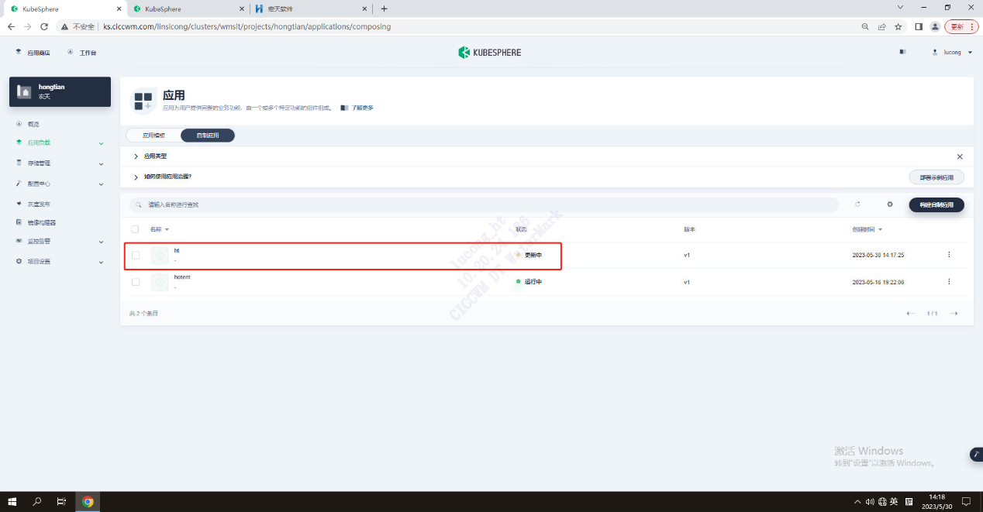This screenshot has width=983, height=512.
Task: Click the 2023-05-16 19:22:06 timestamp
Action: tap(878, 282)
